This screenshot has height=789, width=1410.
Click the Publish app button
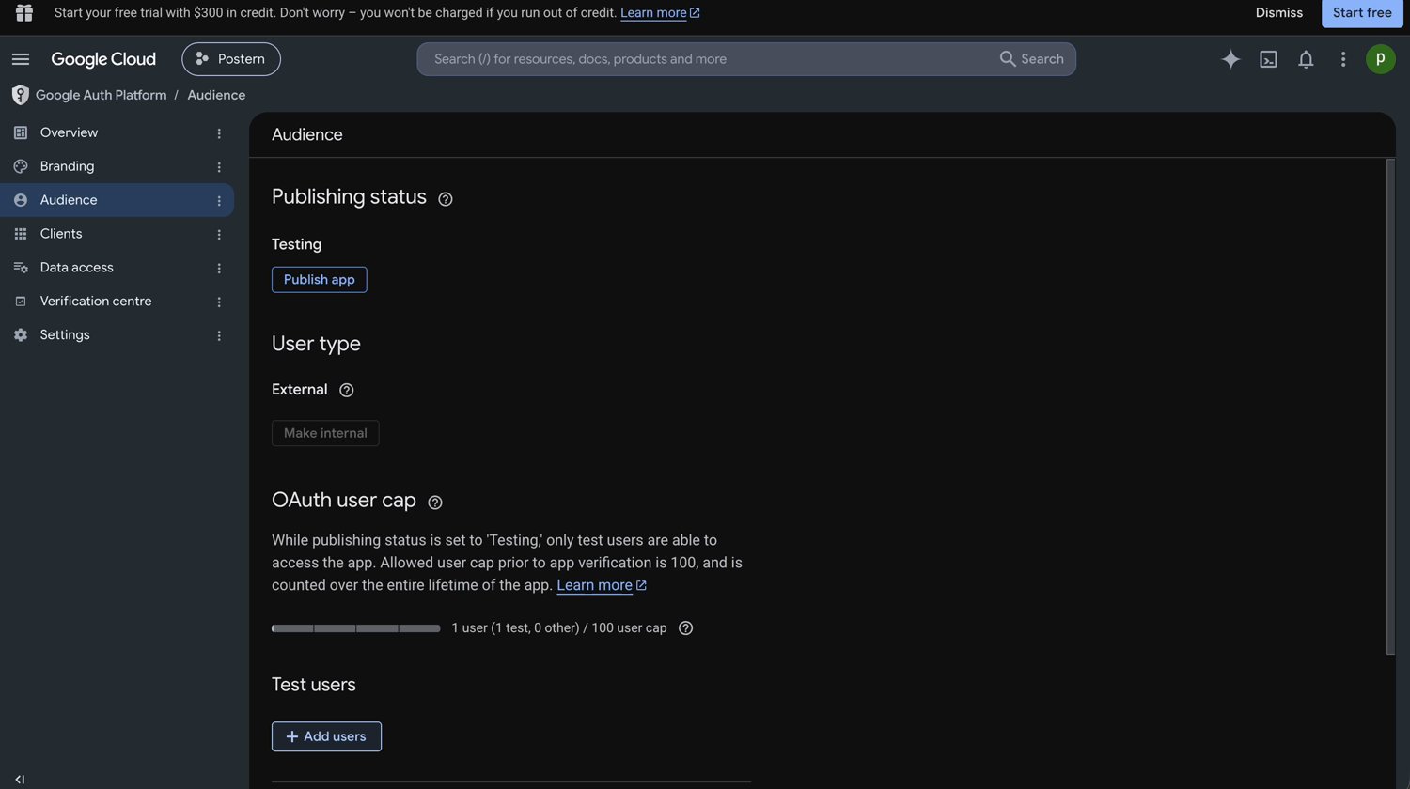tap(320, 280)
